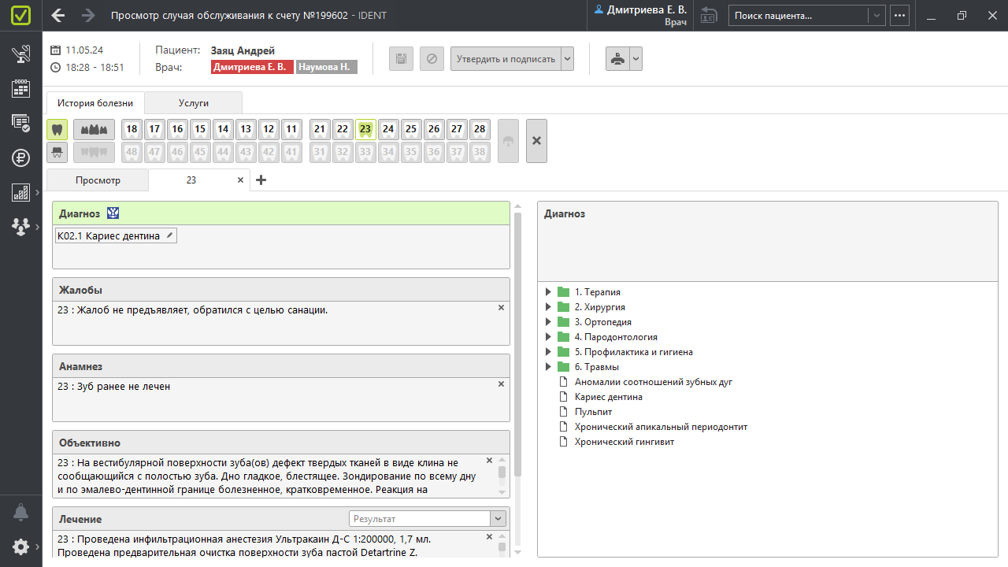Viewport: 1008px width, 567px height.
Task: Close the tab 23
Action: point(241,180)
